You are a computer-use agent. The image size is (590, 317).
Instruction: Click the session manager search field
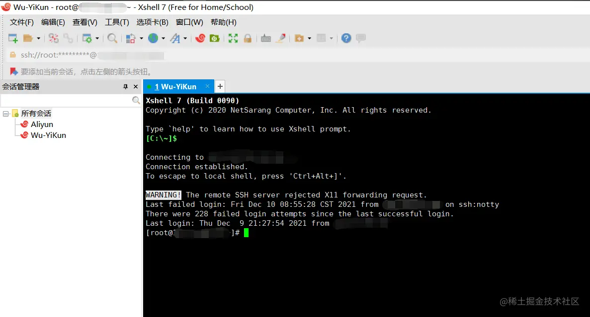[x=66, y=100]
